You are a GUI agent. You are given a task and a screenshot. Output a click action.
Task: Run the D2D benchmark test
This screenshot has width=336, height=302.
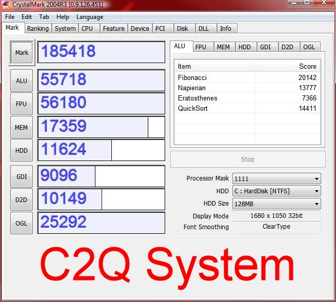click(x=22, y=199)
